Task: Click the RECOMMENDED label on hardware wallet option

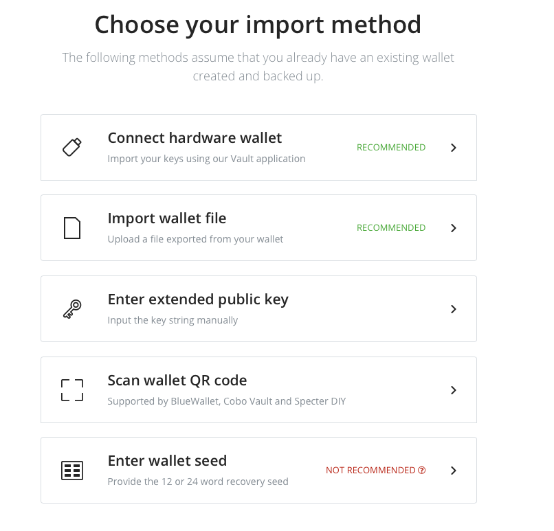Action: point(391,148)
